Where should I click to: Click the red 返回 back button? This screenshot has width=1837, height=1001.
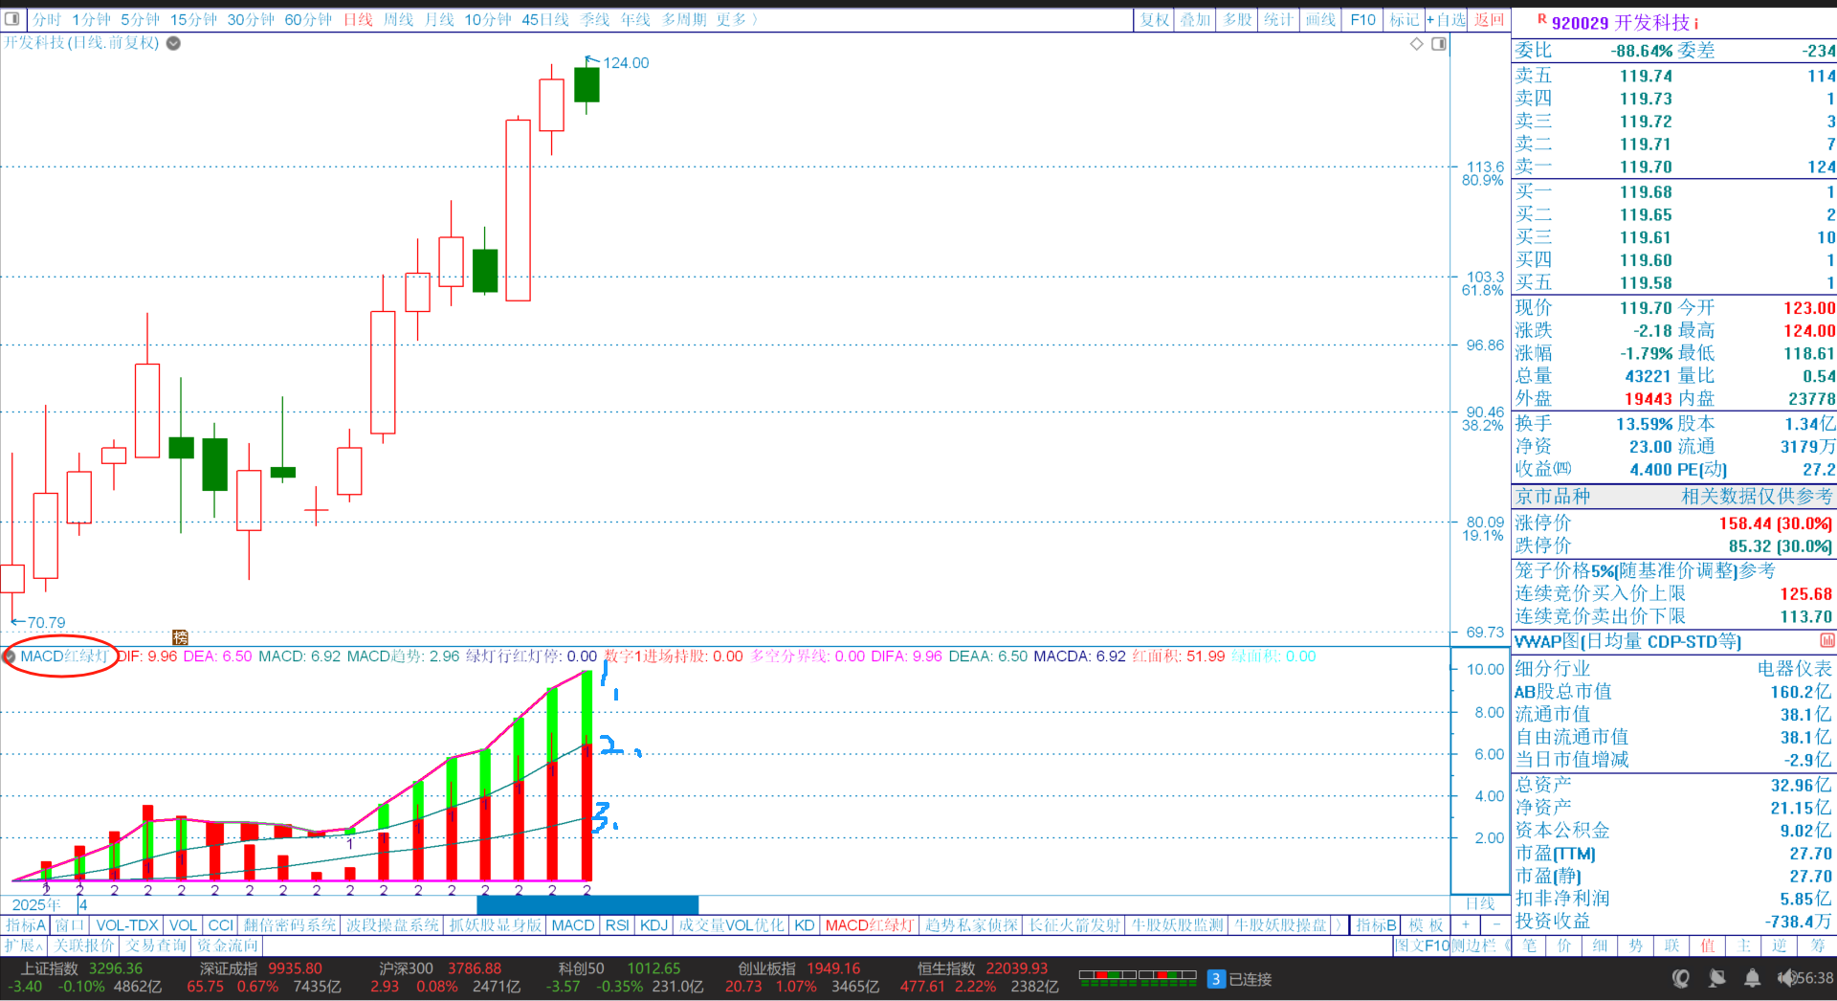(1489, 19)
